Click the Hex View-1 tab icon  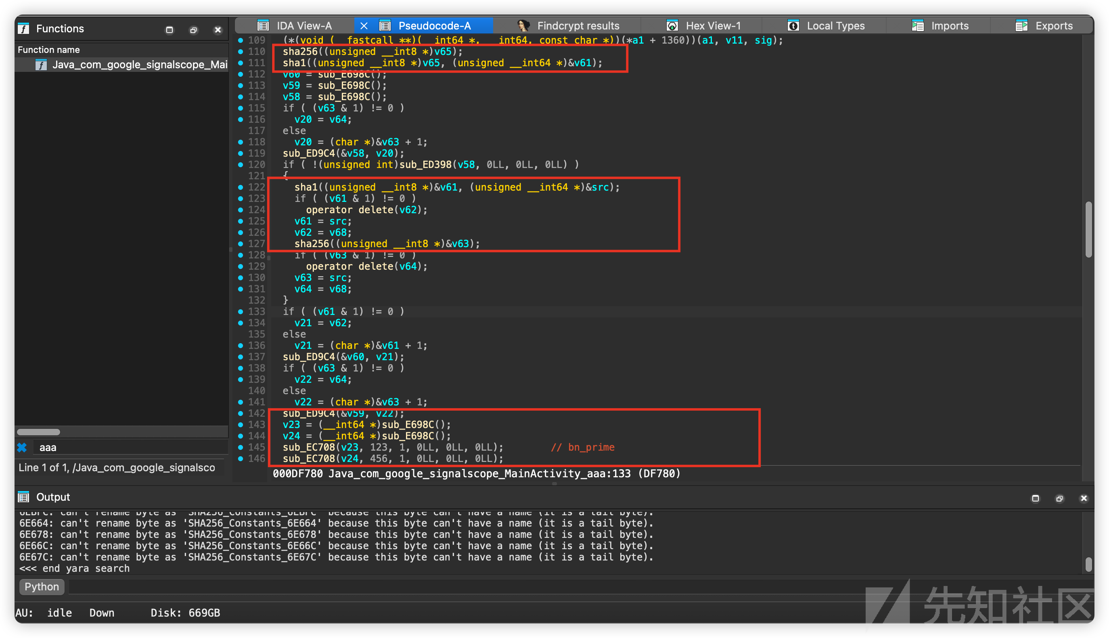672,26
